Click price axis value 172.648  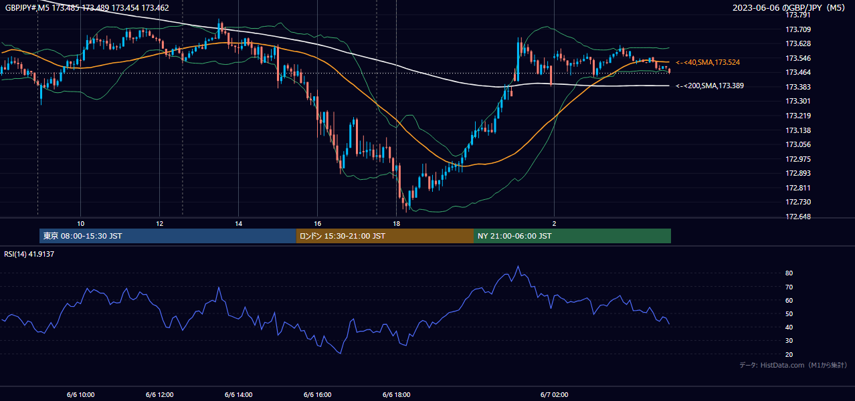[x=797, y=217]
